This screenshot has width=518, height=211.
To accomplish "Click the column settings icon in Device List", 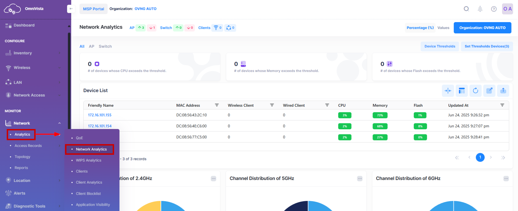I will coord(462,91).
